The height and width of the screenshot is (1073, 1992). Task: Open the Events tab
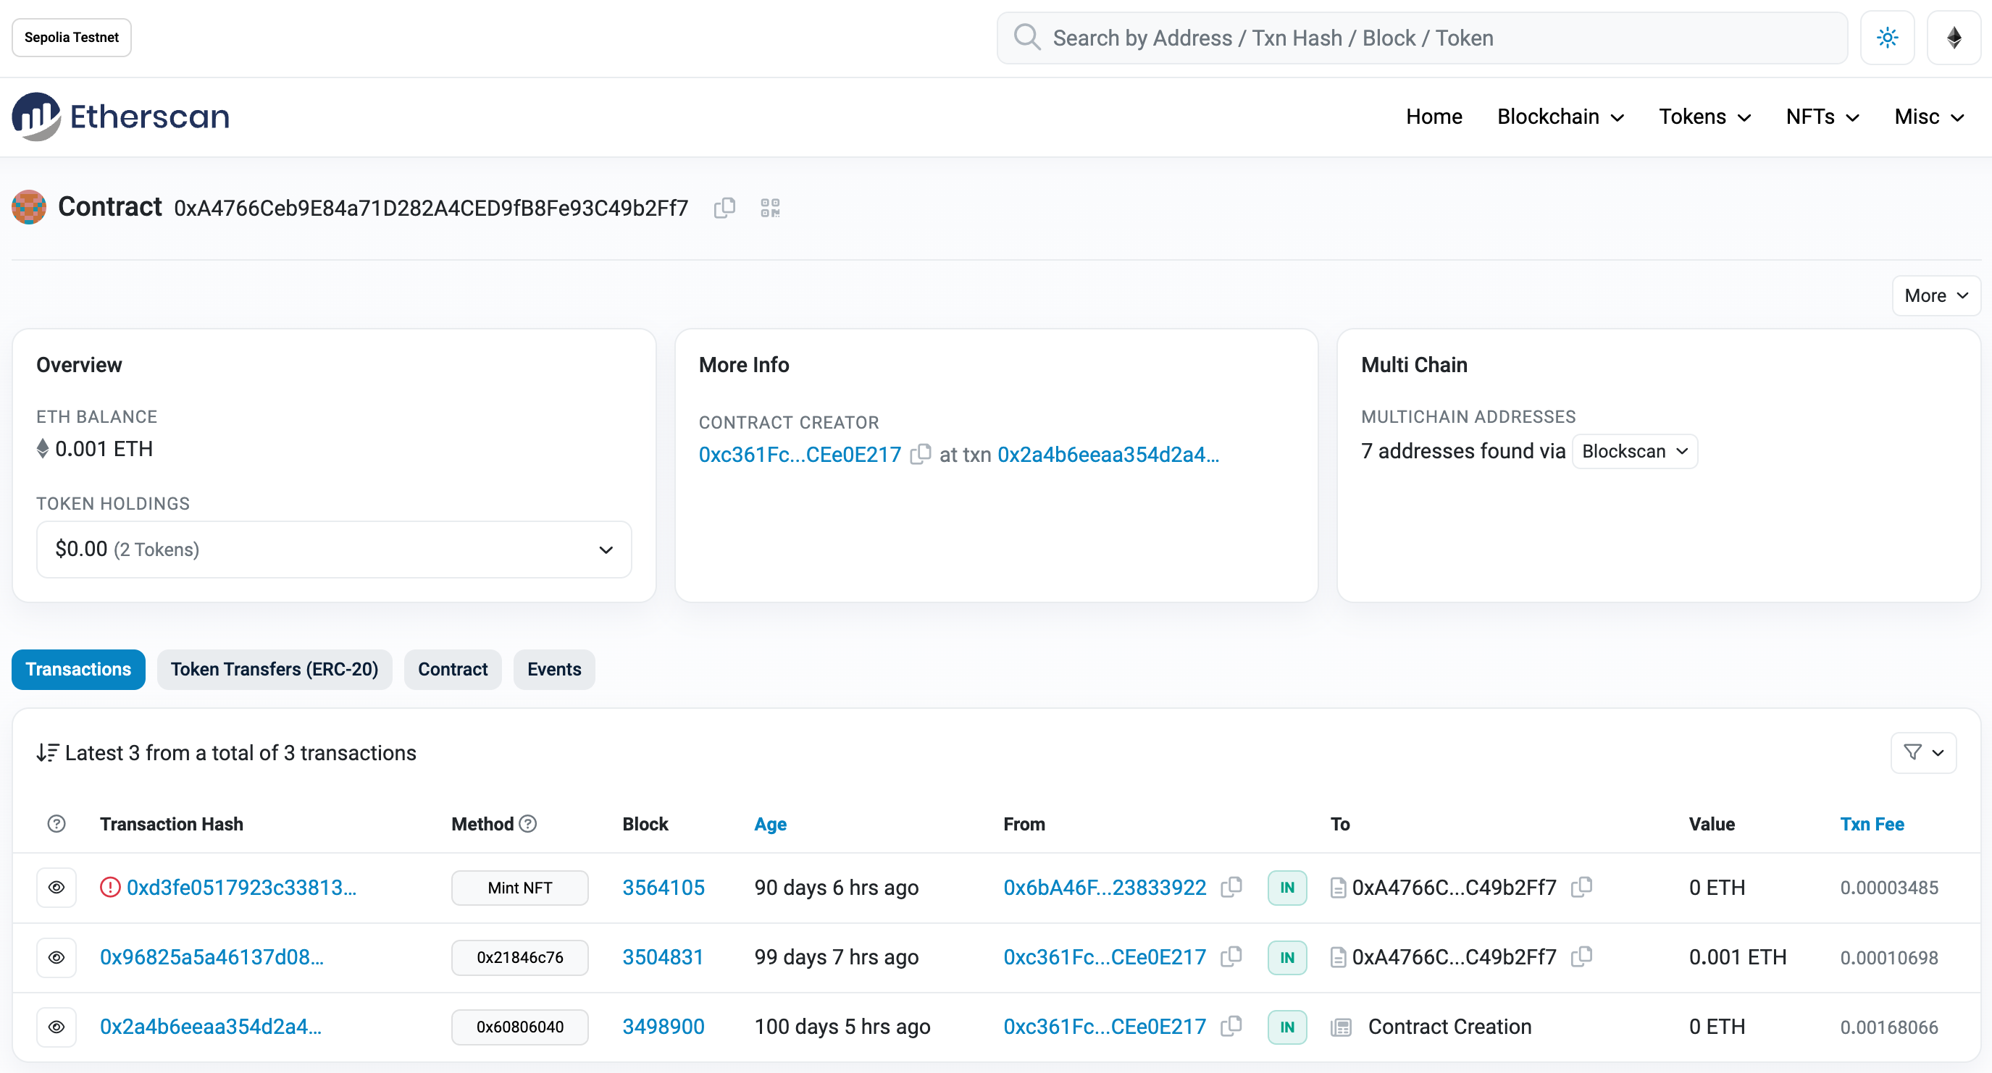click(x=553, y=670)
